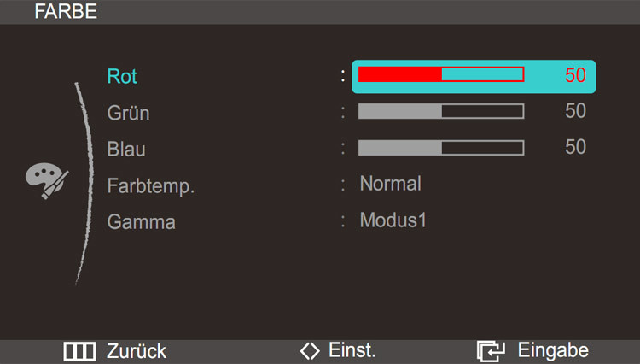
Task: Click the left-right arrows icon beside Einst.
Action: (x=310, y=351)
